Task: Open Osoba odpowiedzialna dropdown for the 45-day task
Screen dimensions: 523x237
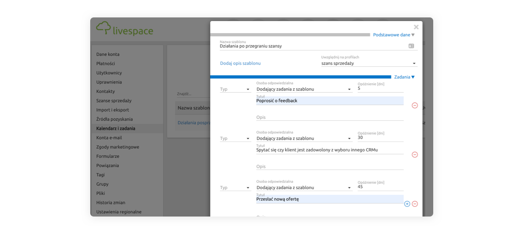Action: (x=304, y=188)
